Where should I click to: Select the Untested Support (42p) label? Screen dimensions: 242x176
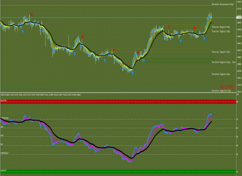[x=221, y=74]
